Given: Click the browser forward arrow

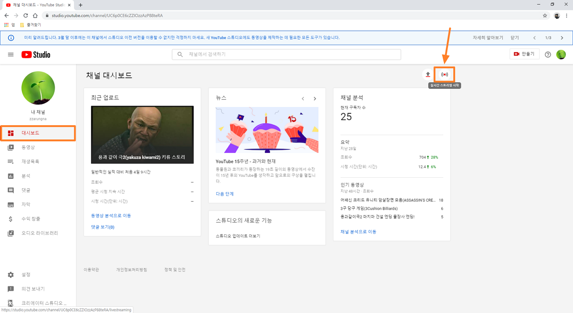Looking at the screenshot, I should click(x=16, y=15).
